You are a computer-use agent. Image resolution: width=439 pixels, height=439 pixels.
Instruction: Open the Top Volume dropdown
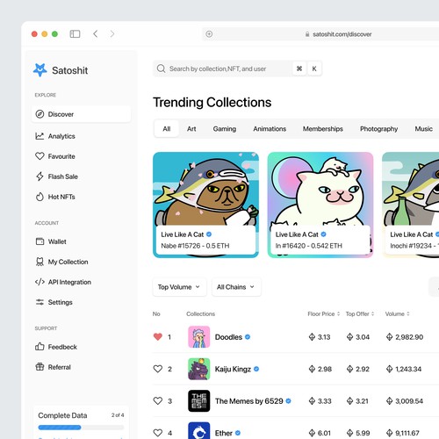[180, 287]
